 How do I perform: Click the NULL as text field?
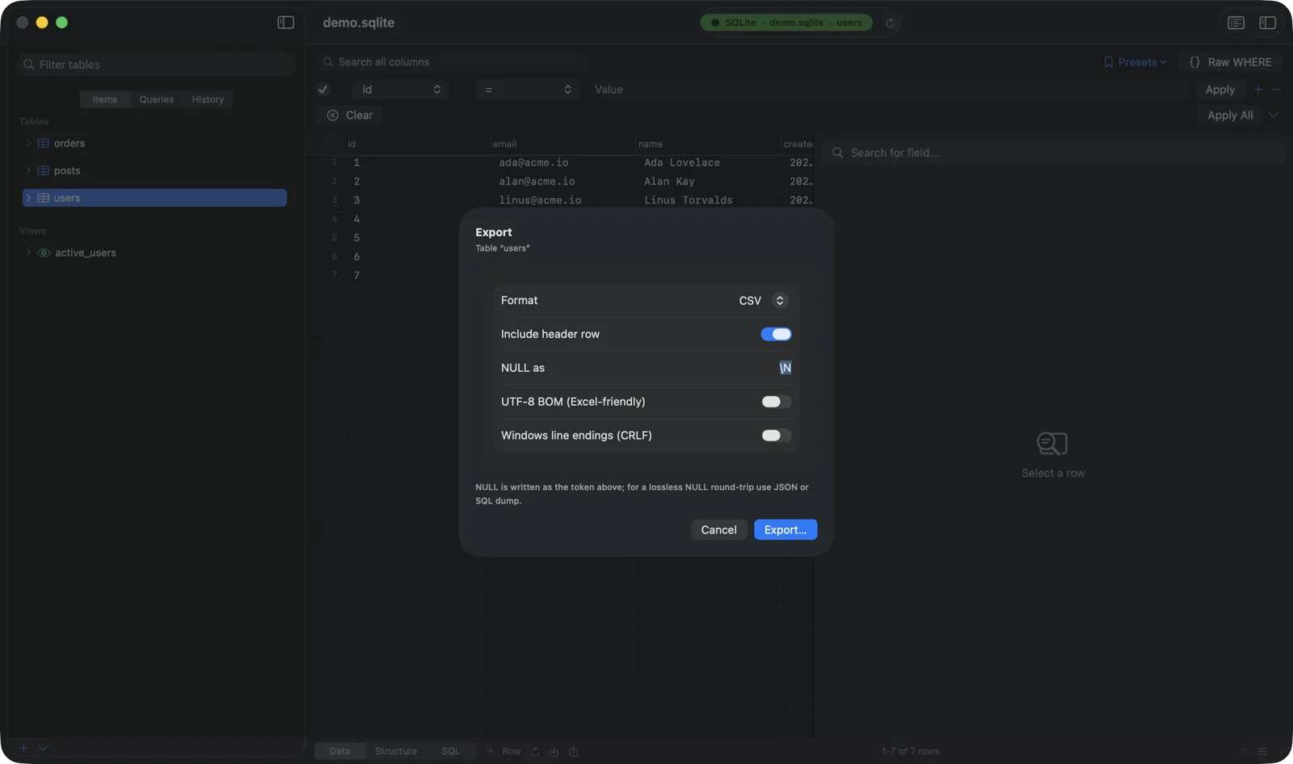click(x=785, y=368)
